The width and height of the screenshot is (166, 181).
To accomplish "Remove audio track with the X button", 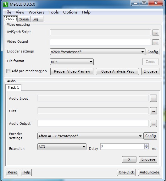I will pos(129,159).
